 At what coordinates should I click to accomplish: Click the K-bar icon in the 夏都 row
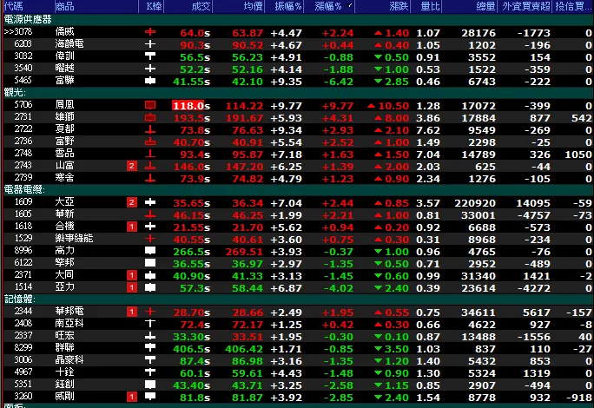[150, 129]
